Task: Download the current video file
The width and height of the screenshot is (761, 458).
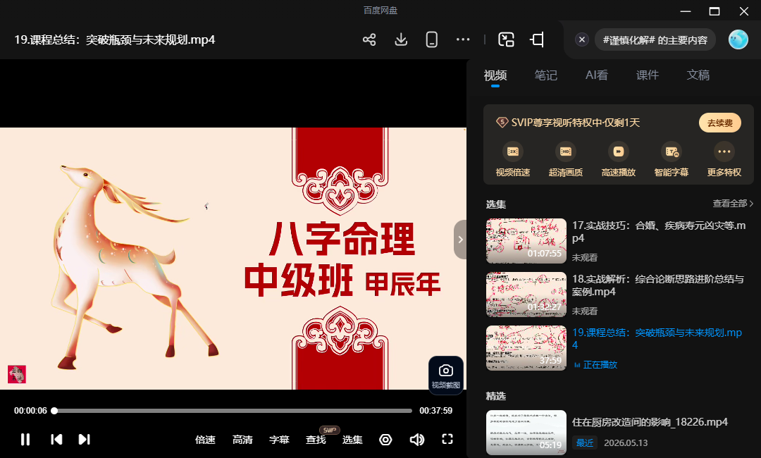Action: tap(401, 39)
